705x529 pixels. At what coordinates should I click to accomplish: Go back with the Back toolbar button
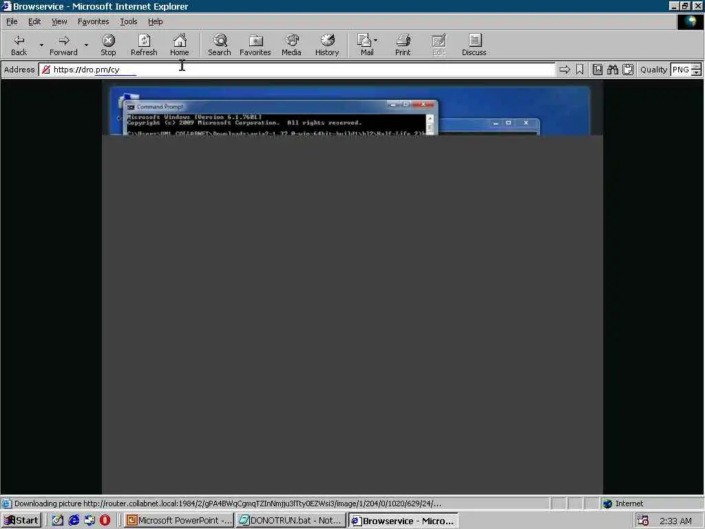click(19, 45)
